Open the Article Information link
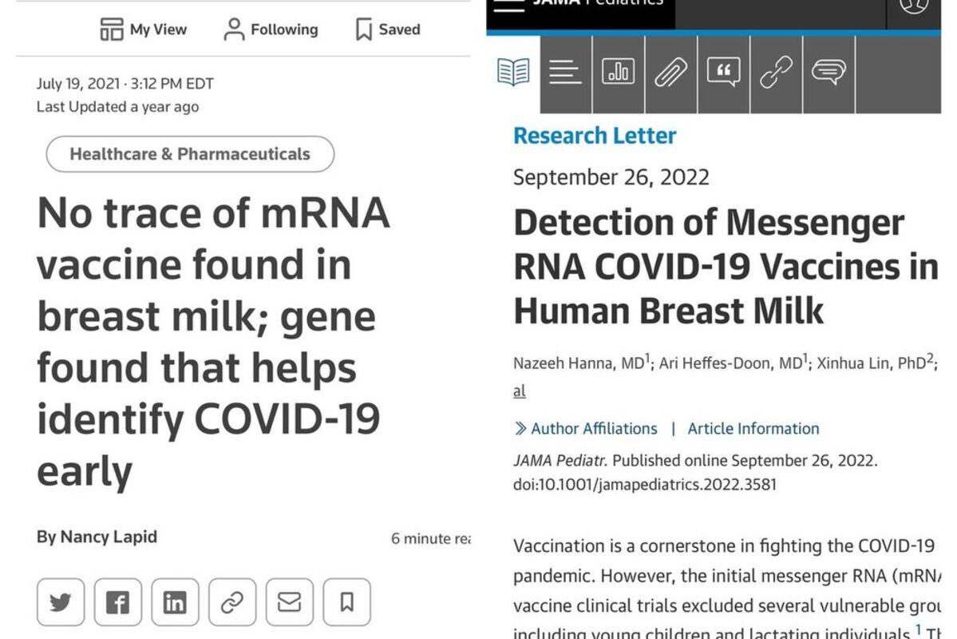This screenshot has width=957, height=639. (753, 429)
